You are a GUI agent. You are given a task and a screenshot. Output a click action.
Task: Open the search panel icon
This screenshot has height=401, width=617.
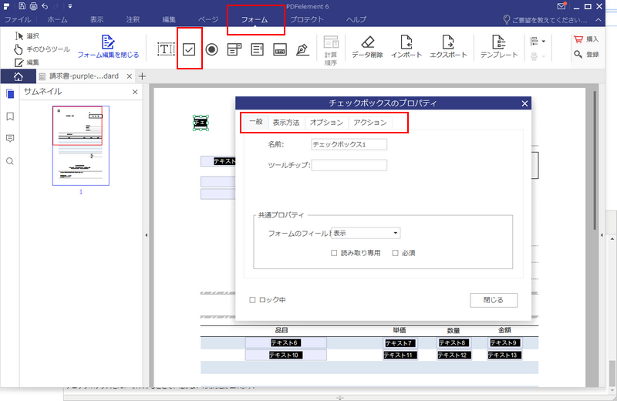(x=10, y=161)
